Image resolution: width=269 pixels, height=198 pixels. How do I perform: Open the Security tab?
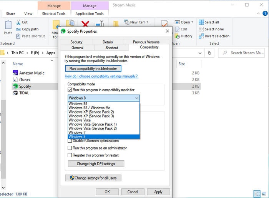(76, 42)
